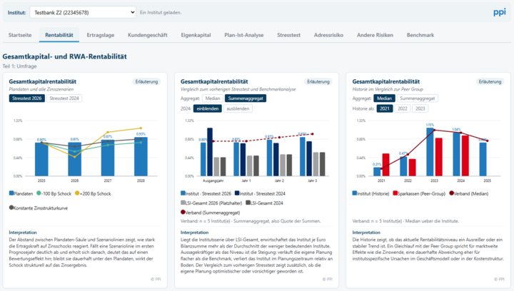Click the 'Teil 1: Umfrage' subtitle
The height and width of the screenshot is (291, 514).
[19, 66]
